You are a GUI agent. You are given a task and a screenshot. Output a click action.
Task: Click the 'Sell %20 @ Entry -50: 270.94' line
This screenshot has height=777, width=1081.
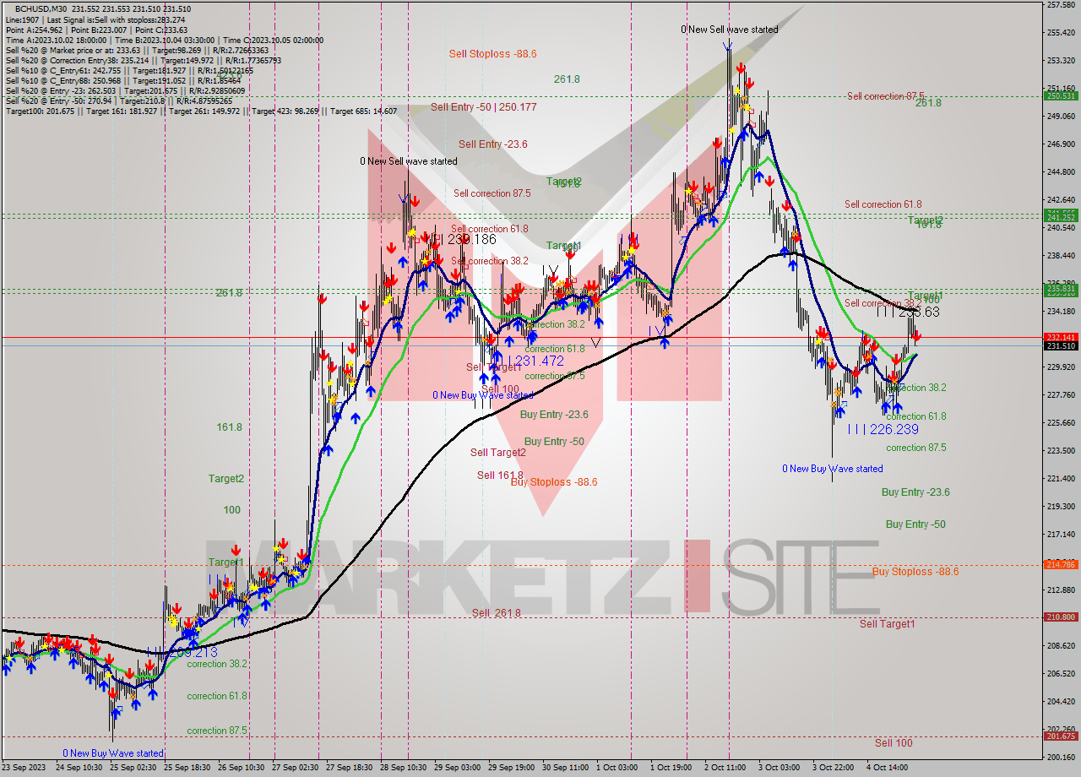[120, 101]
